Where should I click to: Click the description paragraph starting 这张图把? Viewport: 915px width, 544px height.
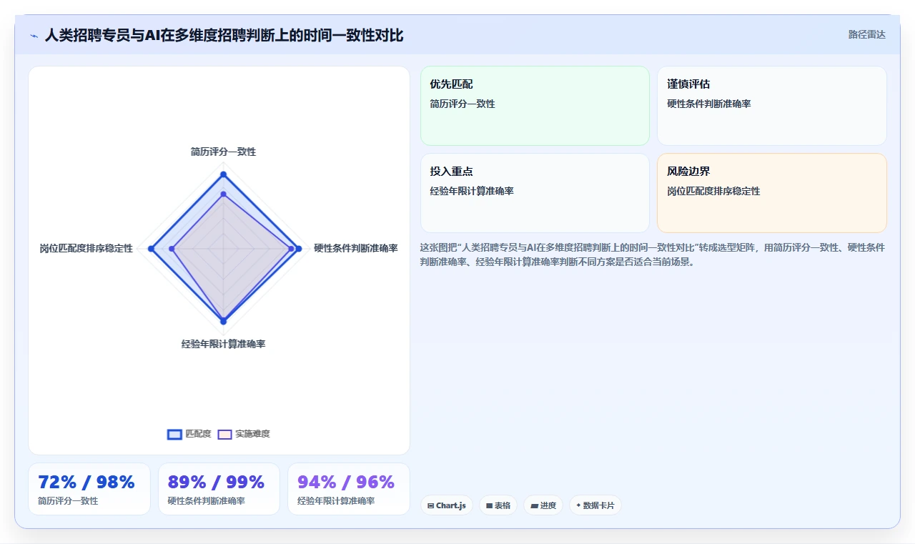click(x=653, y=254)
